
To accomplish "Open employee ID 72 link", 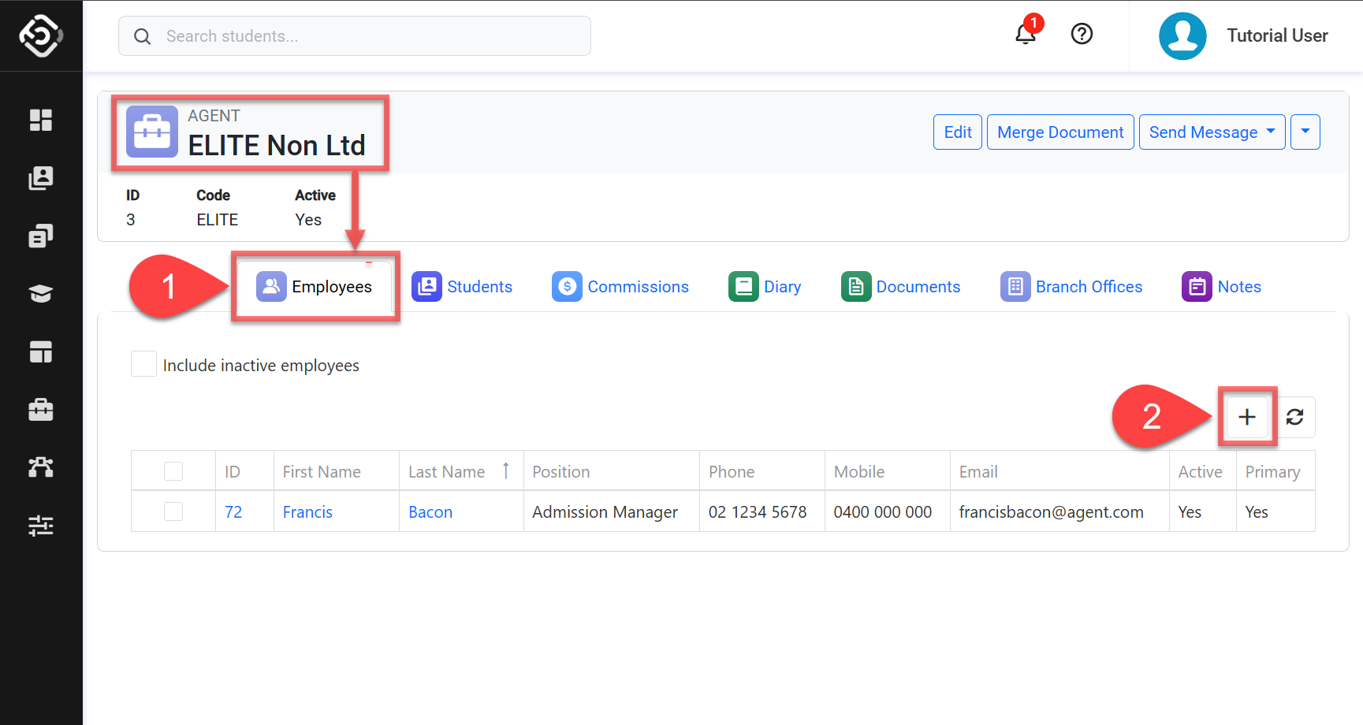I will (233, 512).
